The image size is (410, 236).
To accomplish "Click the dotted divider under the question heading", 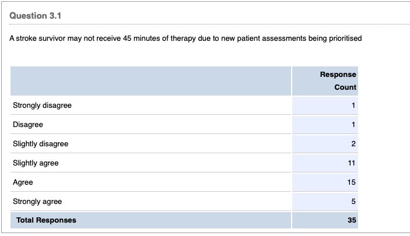I will tap(204, 25).
